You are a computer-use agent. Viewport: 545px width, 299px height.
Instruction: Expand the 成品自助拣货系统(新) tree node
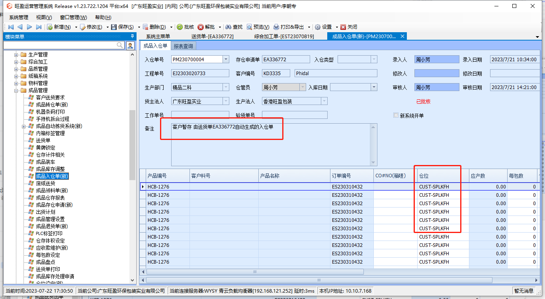24,126
